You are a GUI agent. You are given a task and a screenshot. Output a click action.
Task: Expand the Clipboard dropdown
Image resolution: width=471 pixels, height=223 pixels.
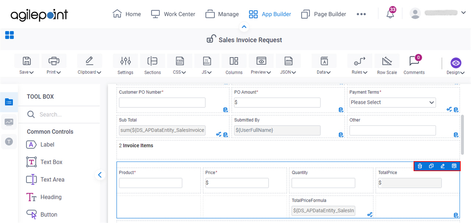tap(89, 65)
